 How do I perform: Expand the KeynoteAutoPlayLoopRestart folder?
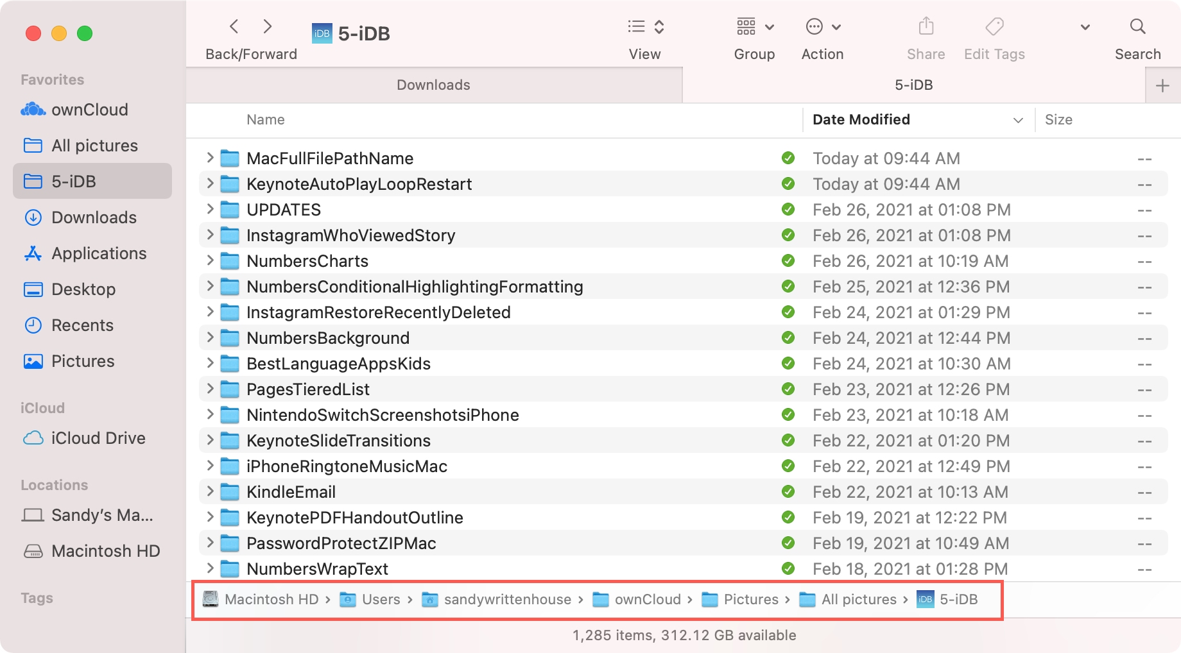[x=210, y=183]
